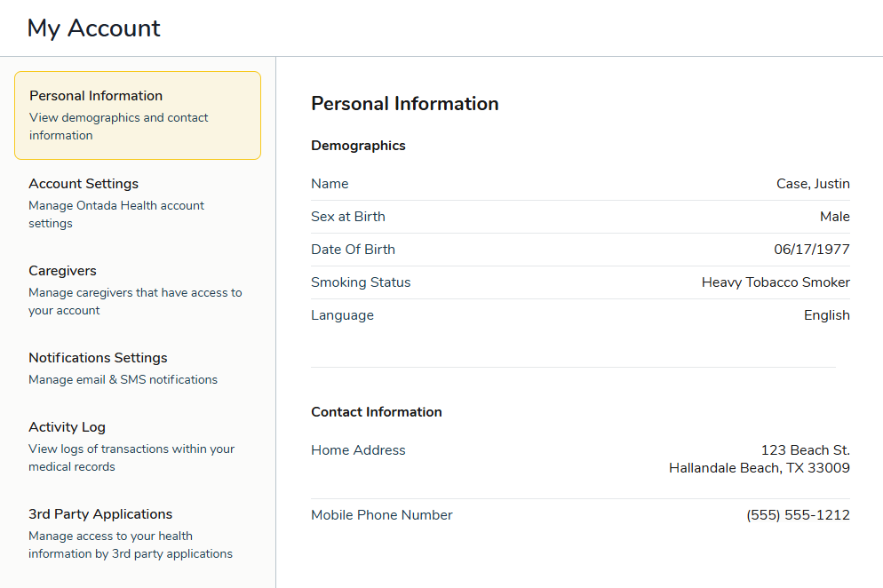Open the Home Address field
Viewport: 883px width, 588px height.
(358, 449)
